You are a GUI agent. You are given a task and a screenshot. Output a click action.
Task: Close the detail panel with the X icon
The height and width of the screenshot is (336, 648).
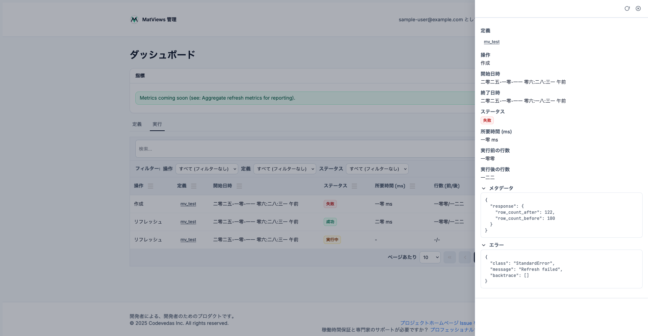(x=638, y=8)
